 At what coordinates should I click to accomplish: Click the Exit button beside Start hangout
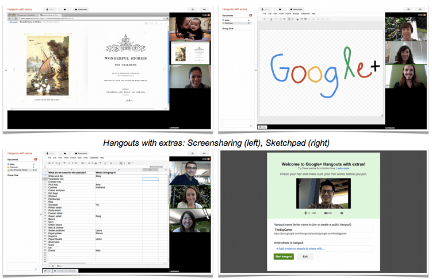click(x=305, y=256)
